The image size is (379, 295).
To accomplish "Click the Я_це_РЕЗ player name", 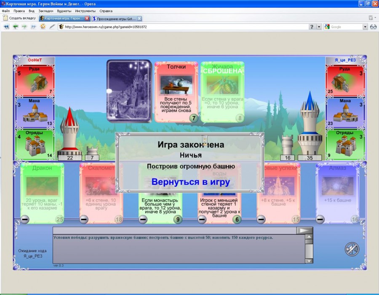I will click(x=345, y=60).
